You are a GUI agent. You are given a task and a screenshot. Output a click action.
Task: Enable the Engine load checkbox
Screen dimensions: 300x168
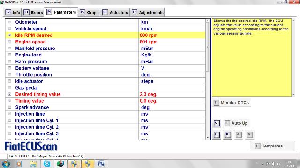[x=9, y=55]
